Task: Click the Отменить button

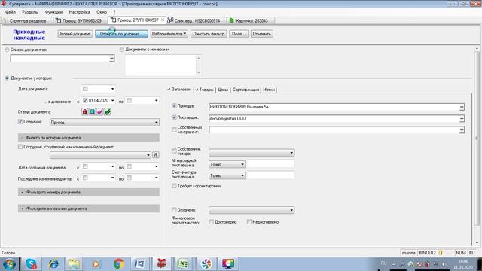Action: pos(261,34)
